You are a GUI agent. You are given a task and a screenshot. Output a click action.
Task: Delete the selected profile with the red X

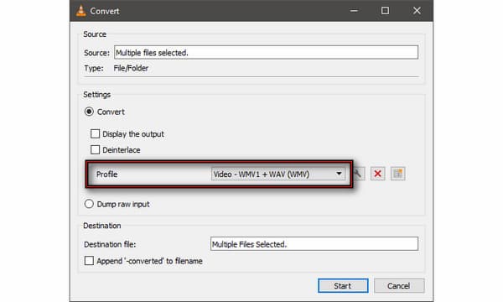click(x=377, y=174)
